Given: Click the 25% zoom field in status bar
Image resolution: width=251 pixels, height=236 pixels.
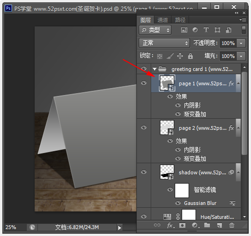Looking at the screenshot, I should pos(11,227).
